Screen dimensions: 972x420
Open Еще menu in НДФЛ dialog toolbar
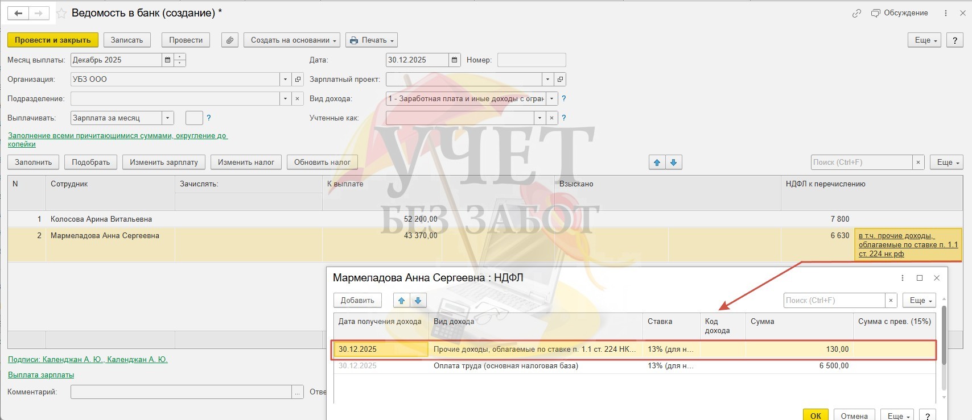click(920, 301)
